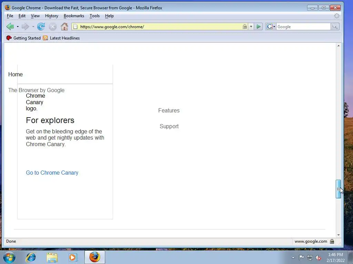Click the Action Center flag icon
The height and width of the screenshot is (264, 353).
(x=301, y=257)
